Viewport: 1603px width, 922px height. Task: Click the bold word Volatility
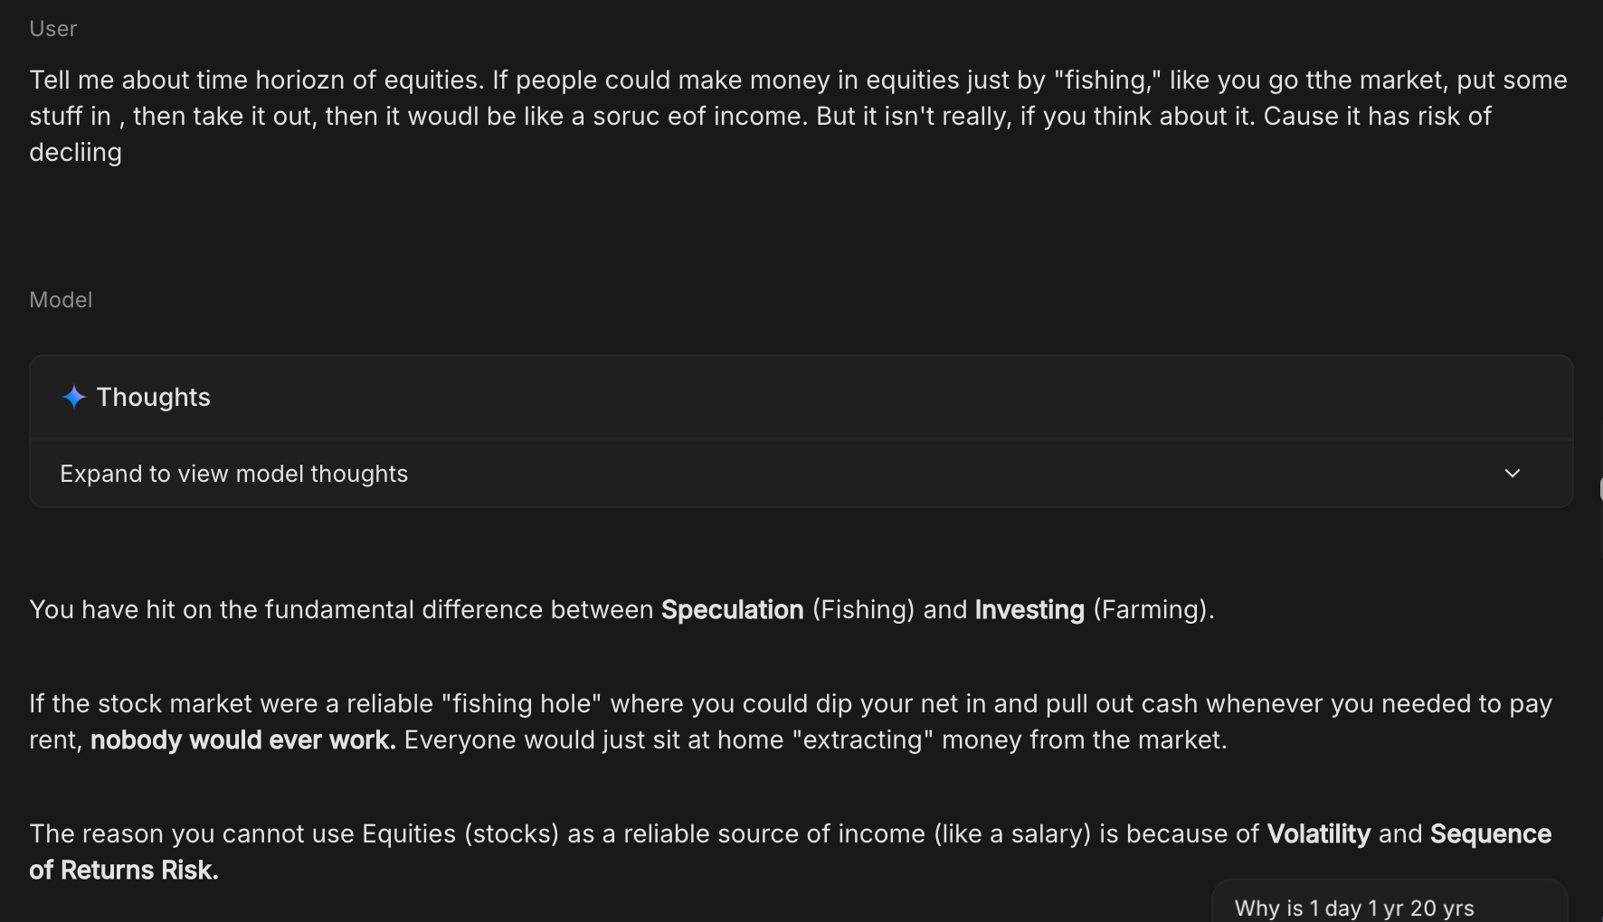1318,834
